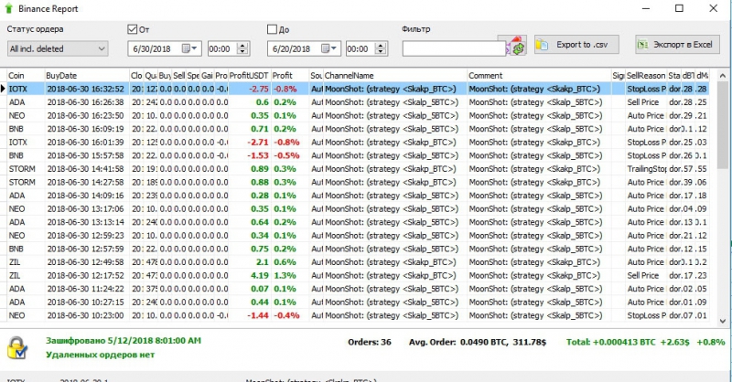Open the From date calendar picker
Viewport: 732px width, 382px height.
coord(189,48)
